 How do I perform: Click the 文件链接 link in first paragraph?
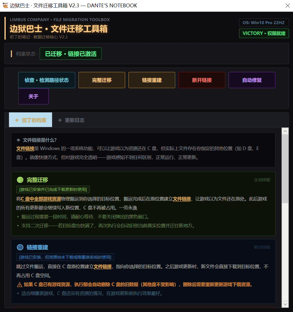(x=26, y=148)
